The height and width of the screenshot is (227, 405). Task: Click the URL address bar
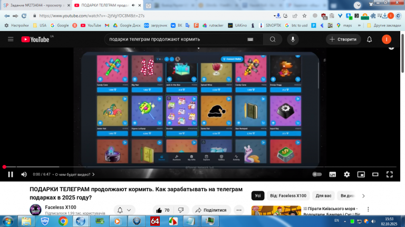point(152,16)
